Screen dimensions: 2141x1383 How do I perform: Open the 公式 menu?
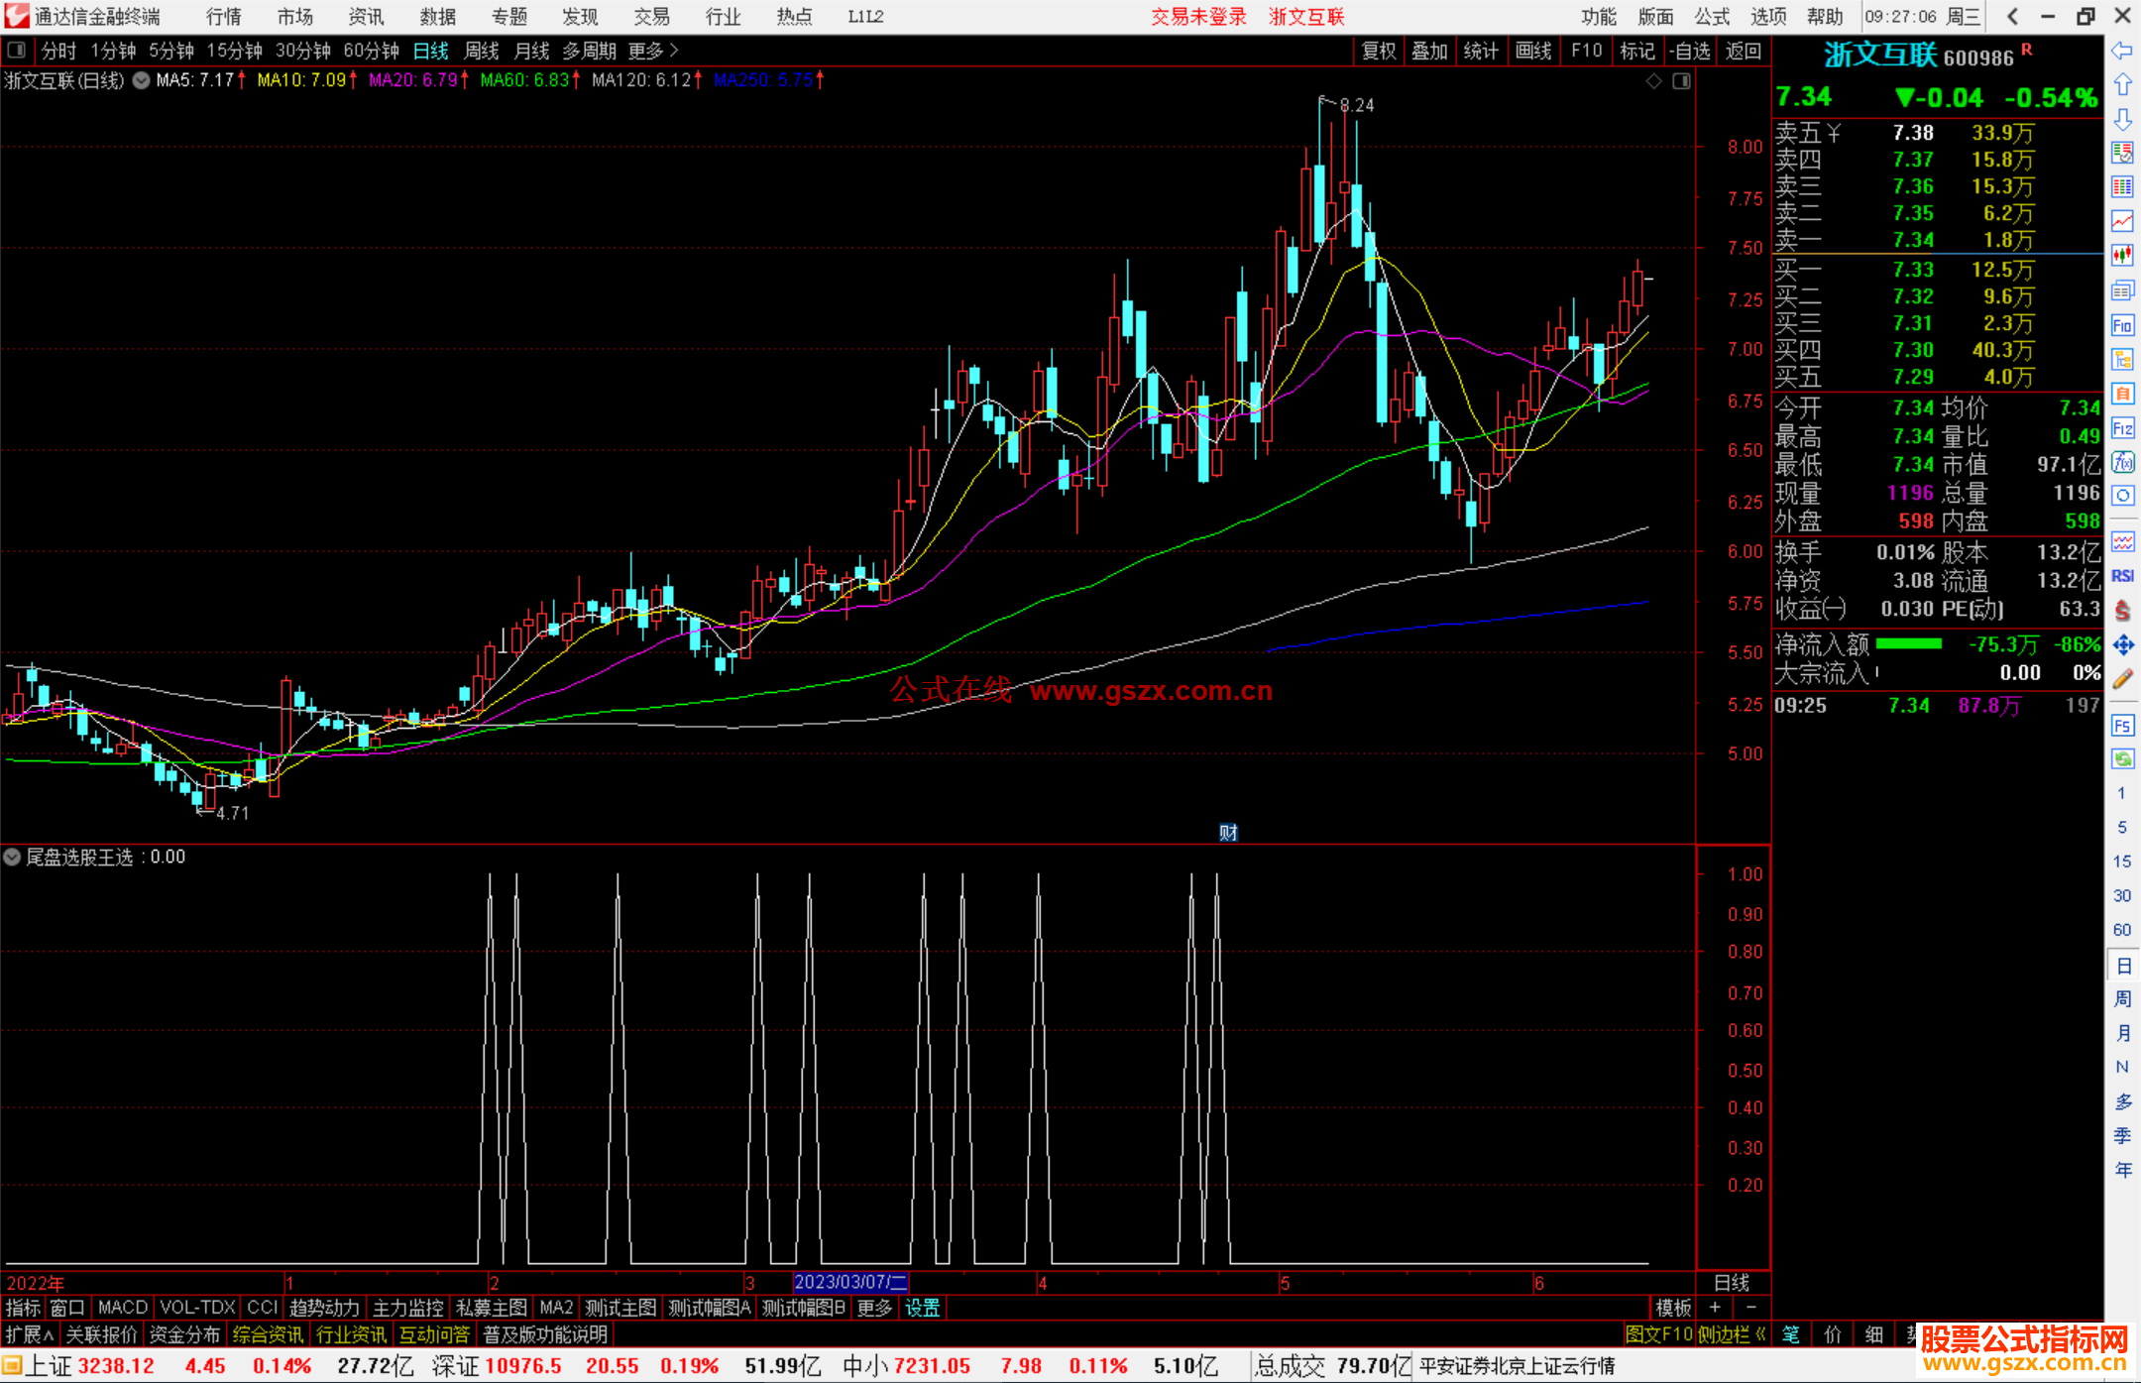tap(1711, 16)
